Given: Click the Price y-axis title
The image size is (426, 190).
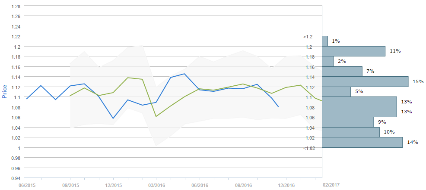Looking at the screenshot, I should 5,91.
